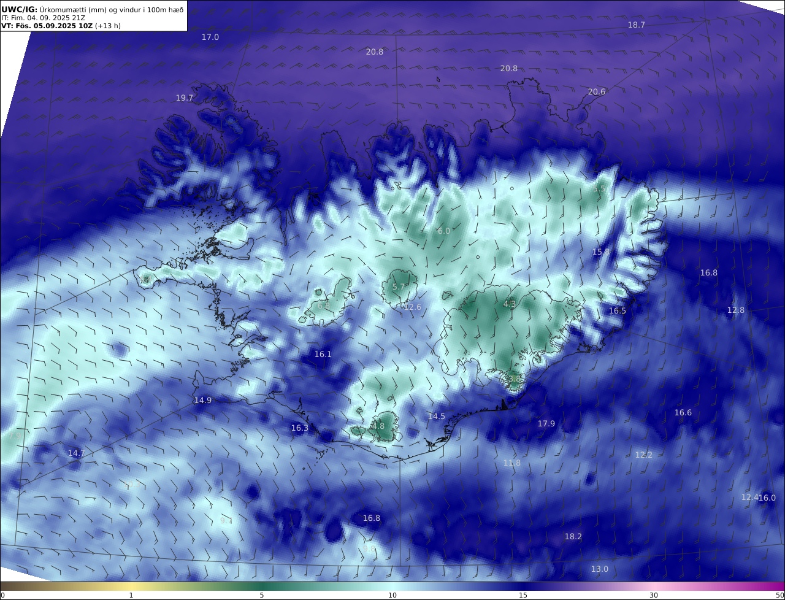Click the 16.3 value on the map
The height and width of the screenshot is (600, 785).
tap(300, 428)
